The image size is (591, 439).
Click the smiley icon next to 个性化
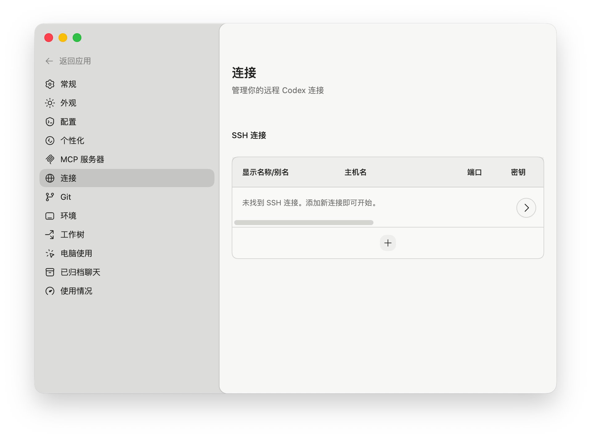pos(50,141)
